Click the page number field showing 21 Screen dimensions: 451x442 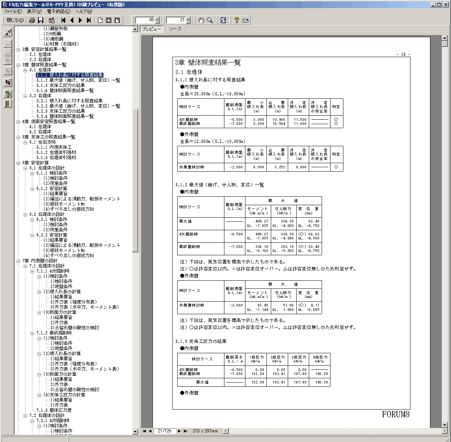point(176,21)
